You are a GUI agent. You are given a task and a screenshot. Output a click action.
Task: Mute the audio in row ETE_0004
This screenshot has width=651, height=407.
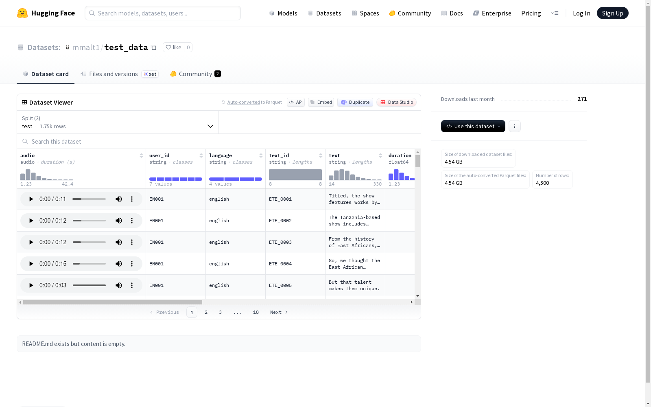119,264
